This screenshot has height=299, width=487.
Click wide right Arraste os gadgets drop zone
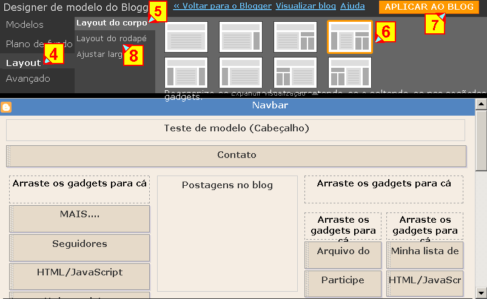click(x=384, y=189)
